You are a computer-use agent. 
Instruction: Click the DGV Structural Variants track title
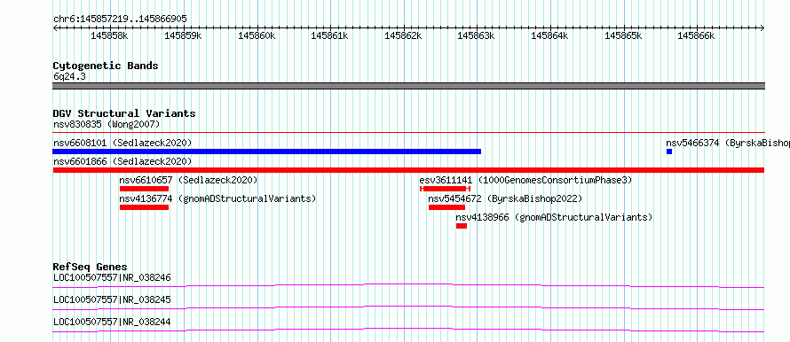point(124,113)
